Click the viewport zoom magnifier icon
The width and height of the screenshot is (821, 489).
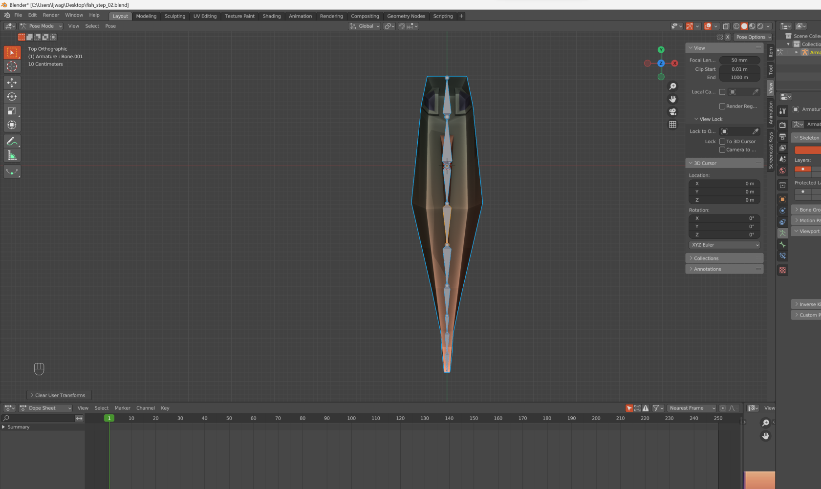[x=673, y=86]
